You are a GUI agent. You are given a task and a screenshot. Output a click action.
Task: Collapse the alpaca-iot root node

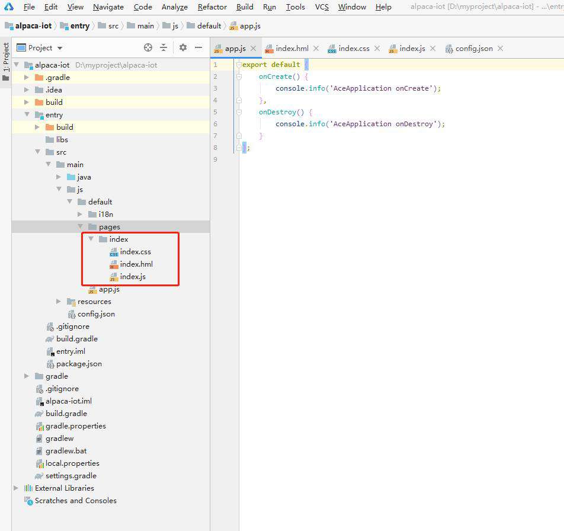pyautogui.click(x=17, y=65)
